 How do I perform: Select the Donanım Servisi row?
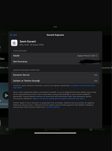[x=55, y=75]
